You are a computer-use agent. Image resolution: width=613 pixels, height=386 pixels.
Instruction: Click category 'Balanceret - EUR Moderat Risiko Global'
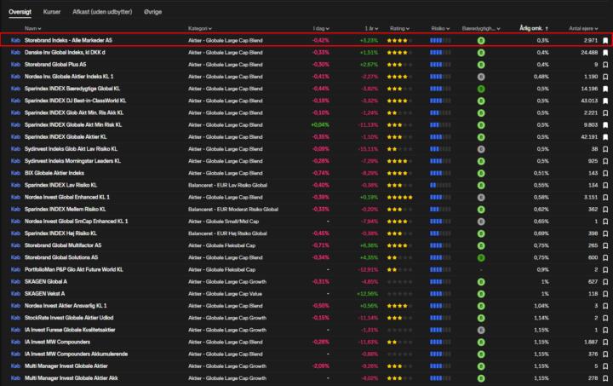[233, 210]
